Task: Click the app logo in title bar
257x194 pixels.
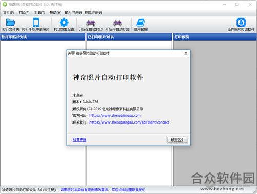Action: click(x=5, y=4)
